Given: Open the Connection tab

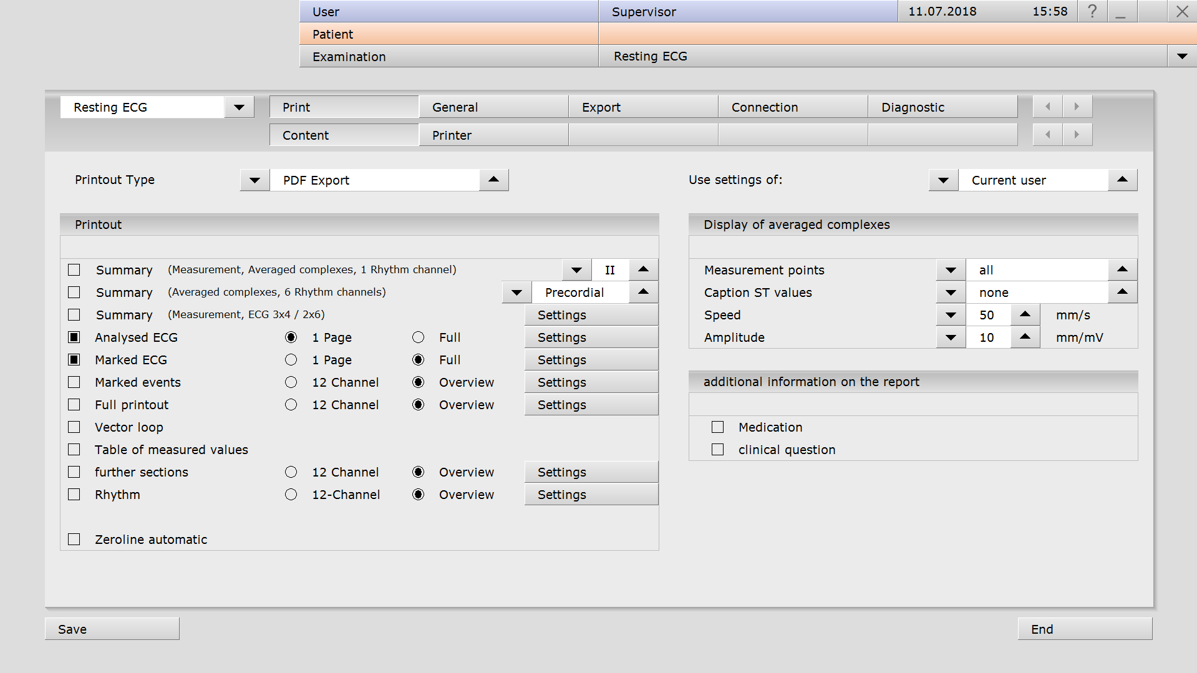Looking at the screenshot, I should point(793,107).
